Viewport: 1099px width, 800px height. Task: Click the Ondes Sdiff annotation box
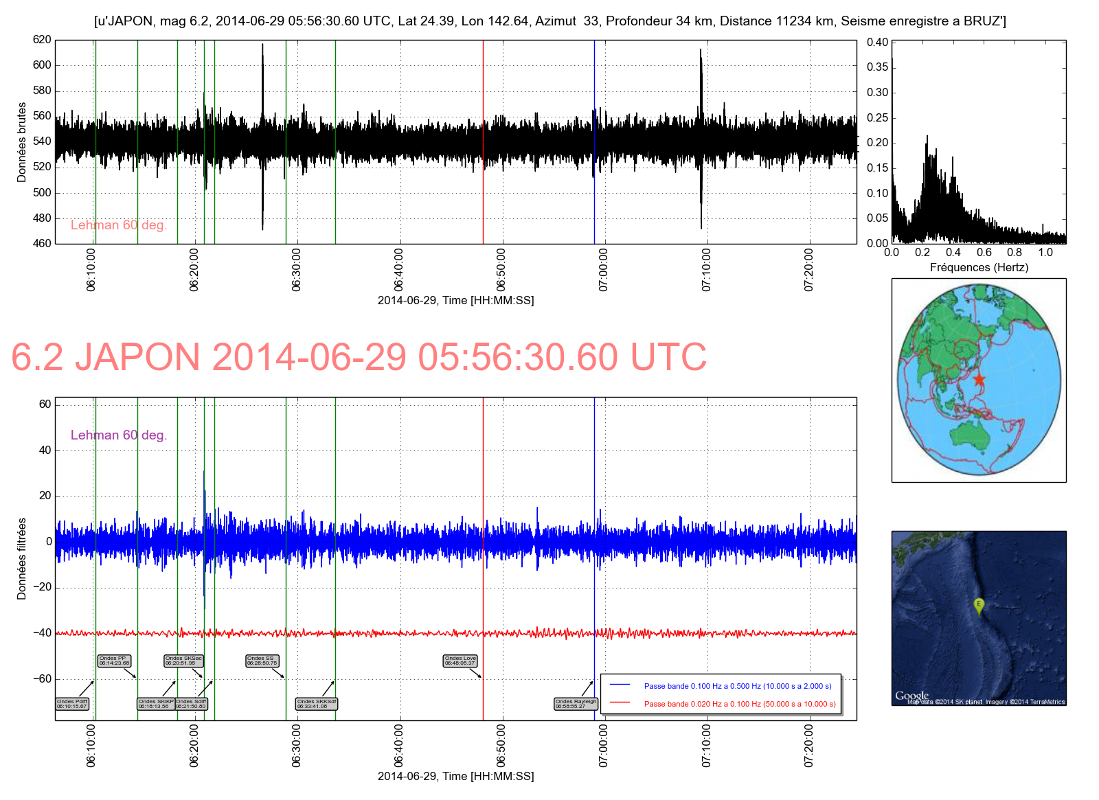pos(191,704)
